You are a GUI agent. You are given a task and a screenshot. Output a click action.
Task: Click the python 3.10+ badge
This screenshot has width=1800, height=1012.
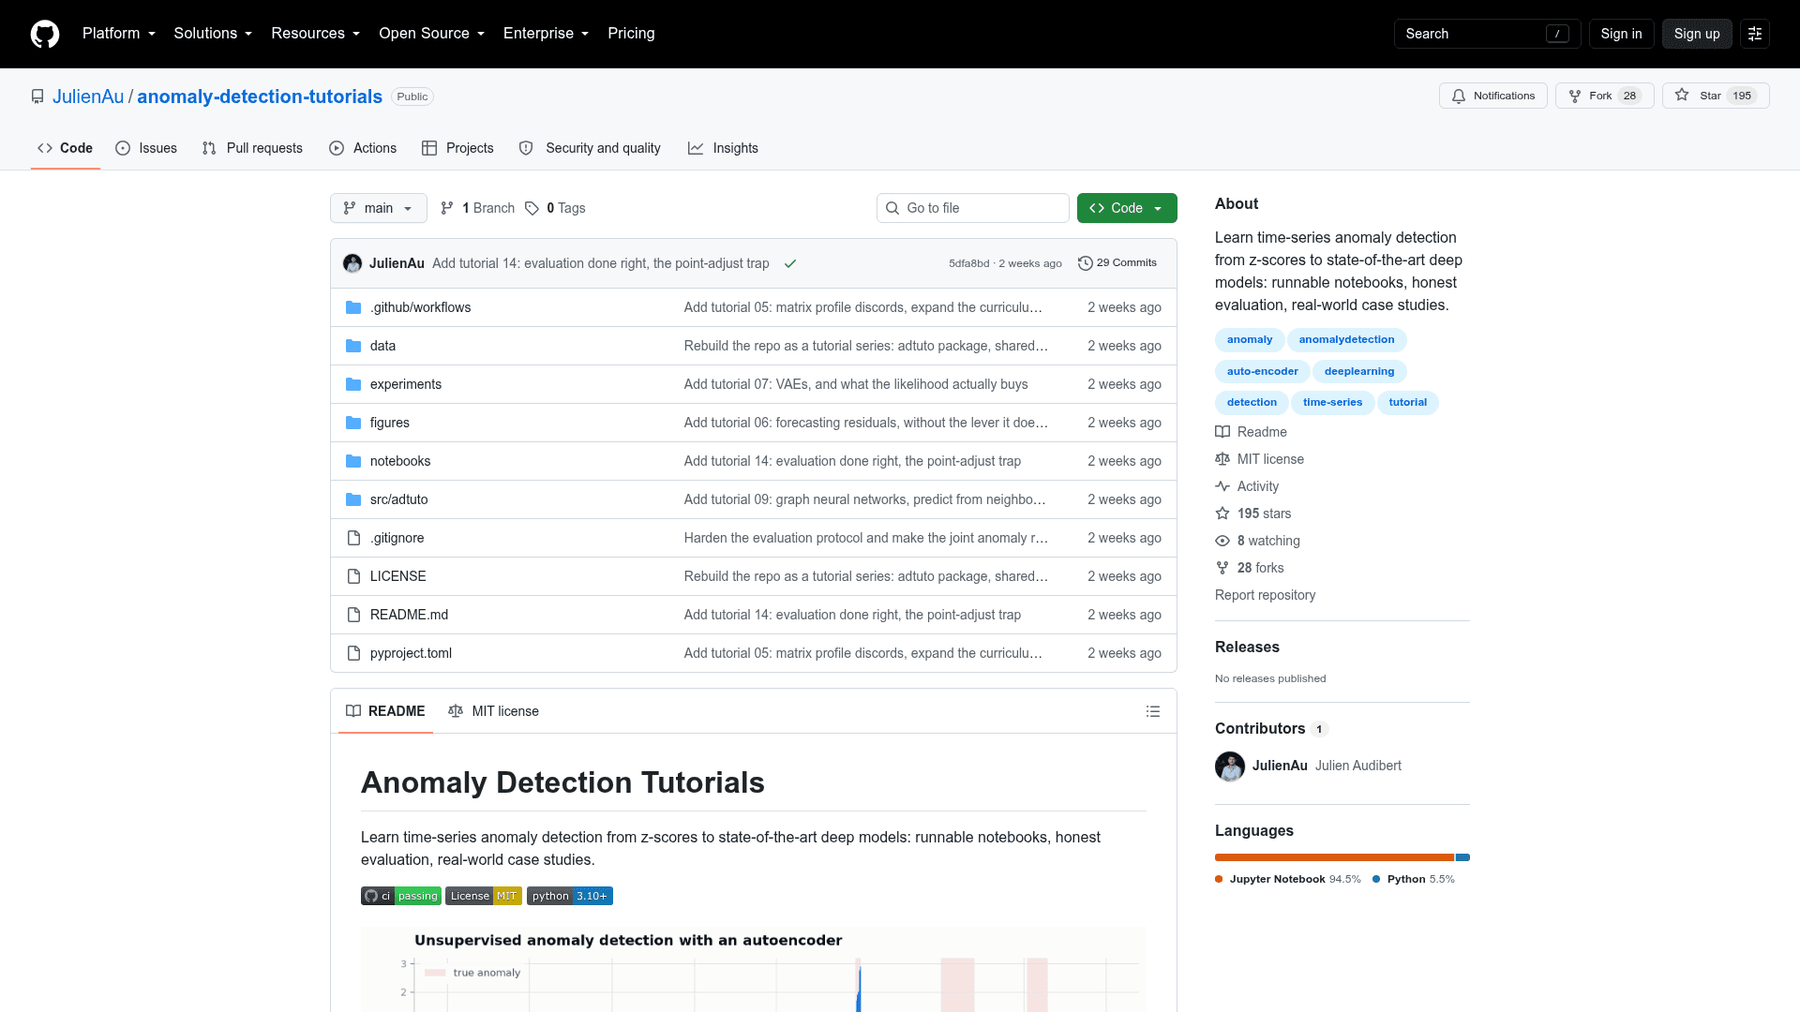coord(570,896)
